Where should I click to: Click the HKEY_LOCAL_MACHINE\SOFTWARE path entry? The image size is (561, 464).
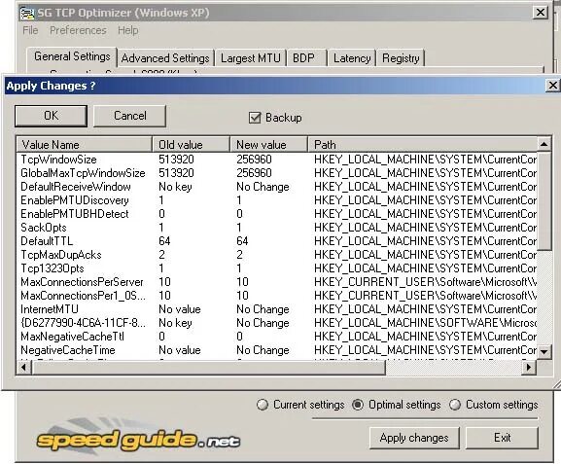tap(425, 323)
